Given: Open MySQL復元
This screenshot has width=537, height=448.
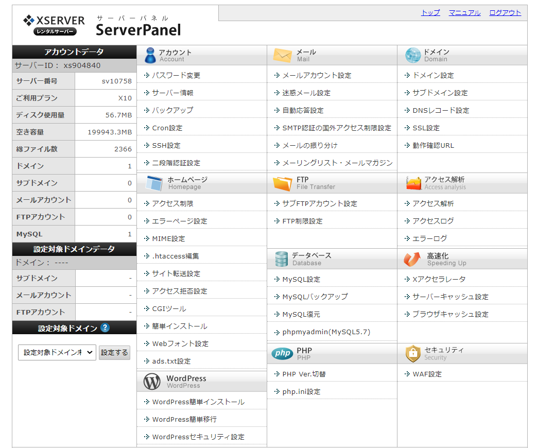Looking at the screenshot, I should (301, 314).
